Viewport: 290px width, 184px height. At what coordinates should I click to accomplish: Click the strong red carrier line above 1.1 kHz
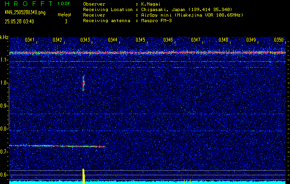(148, 53)
